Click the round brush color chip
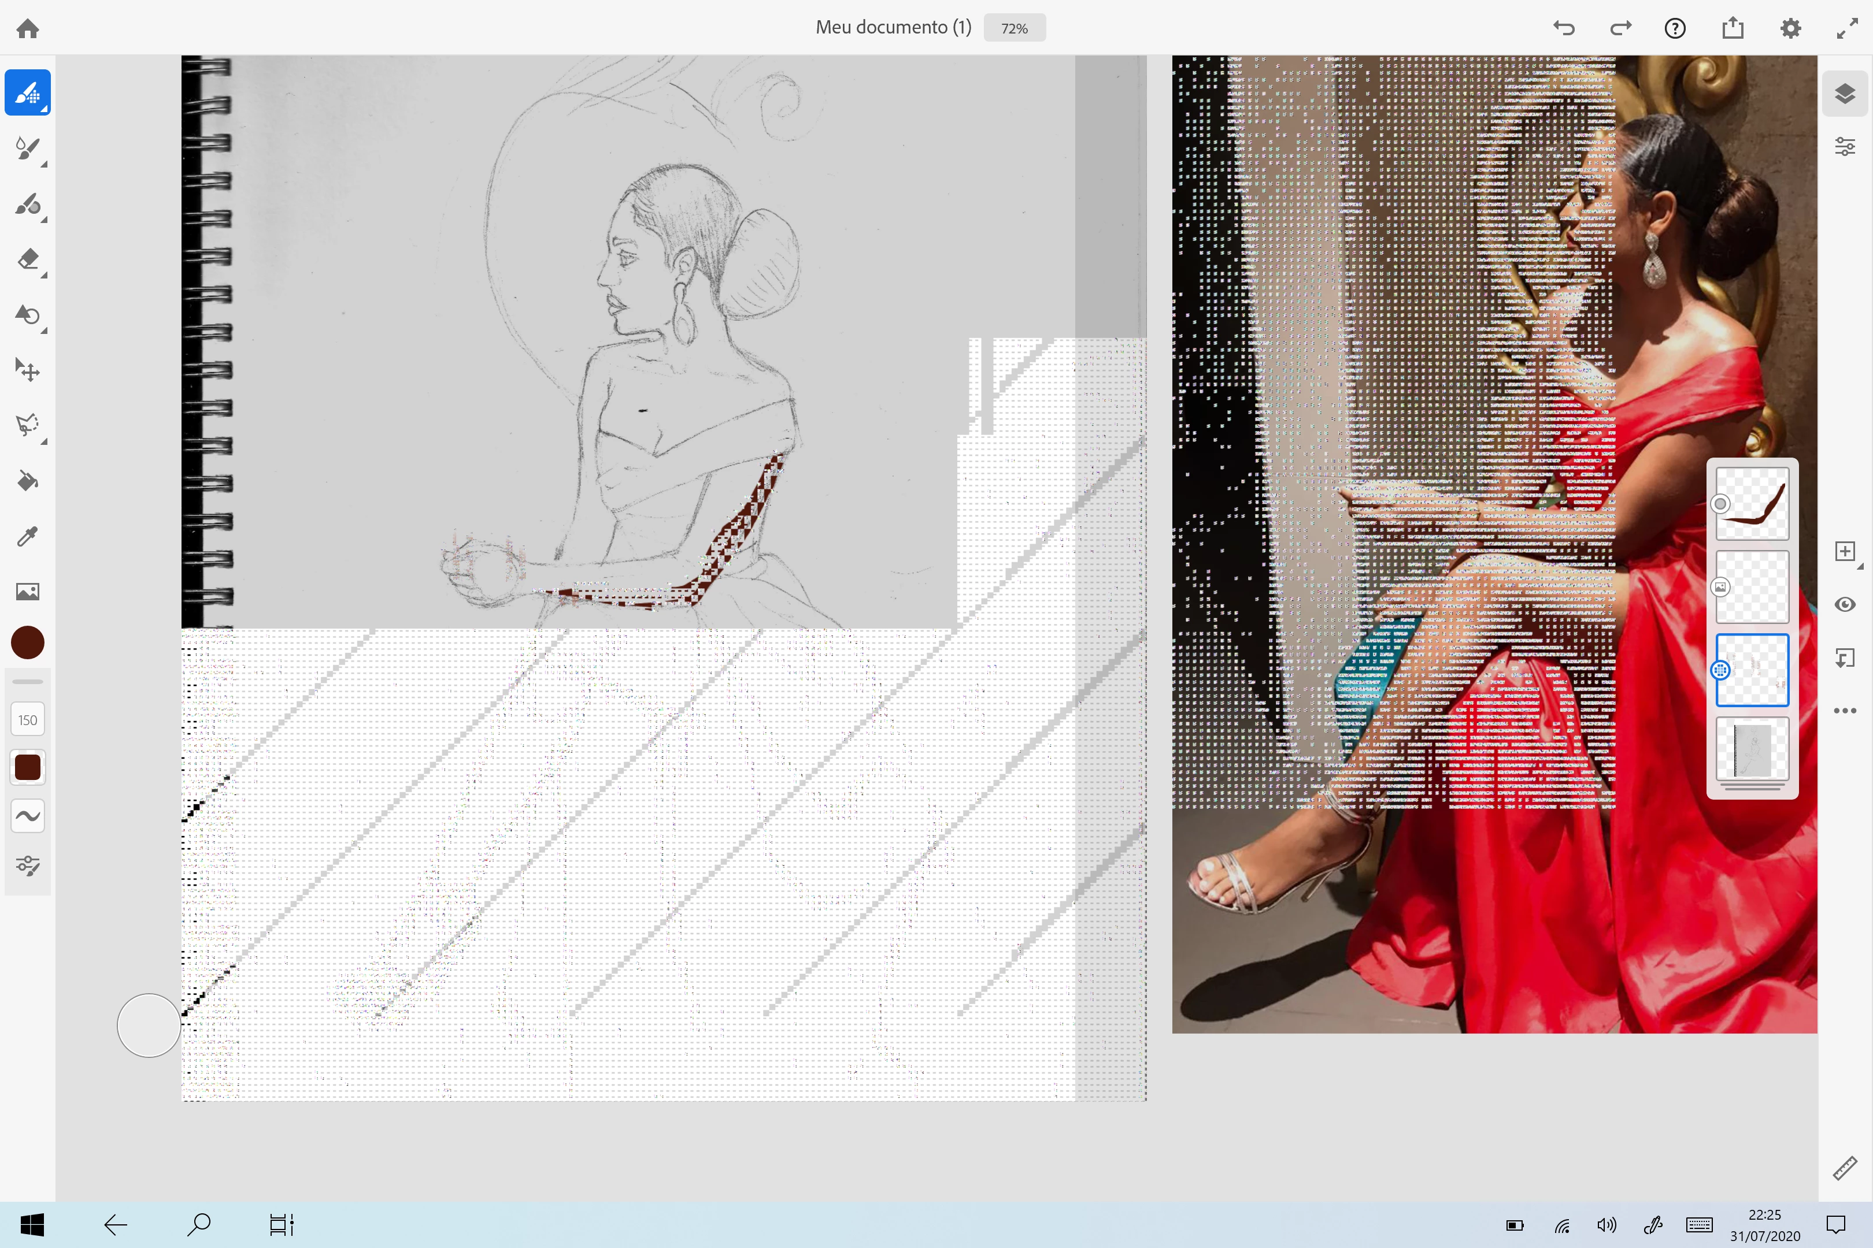The height and width of the screenshot is (1248, 1873). coord(28,642)
